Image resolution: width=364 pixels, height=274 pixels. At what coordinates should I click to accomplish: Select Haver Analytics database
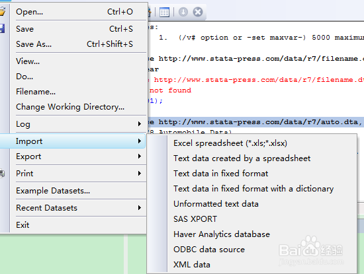point(252,234)
